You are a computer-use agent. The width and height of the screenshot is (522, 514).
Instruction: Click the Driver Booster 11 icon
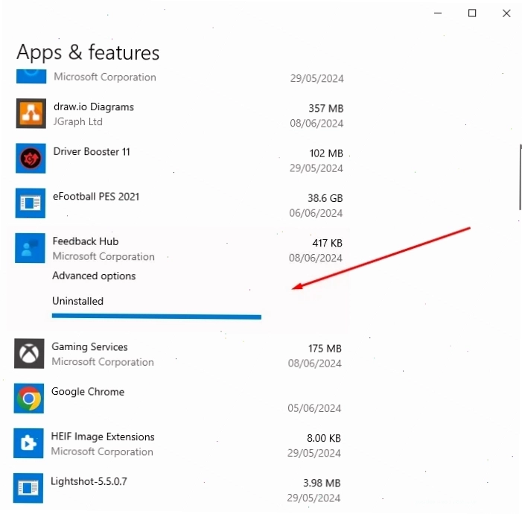pyautogui.click(x=31, y=158)
